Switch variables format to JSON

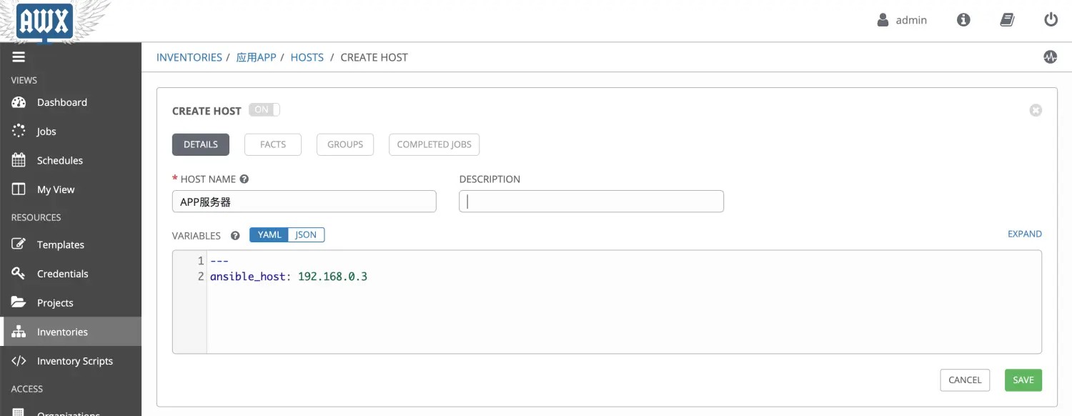[x=306, y=235]
